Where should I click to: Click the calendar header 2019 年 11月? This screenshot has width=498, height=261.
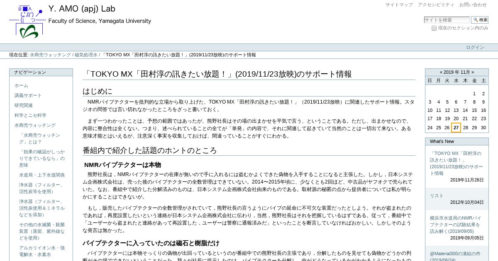click(x=456, y=72)
